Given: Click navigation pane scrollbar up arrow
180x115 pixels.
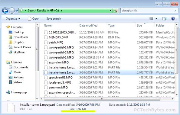Looking at the screenshot, I should tap(37, 25).
